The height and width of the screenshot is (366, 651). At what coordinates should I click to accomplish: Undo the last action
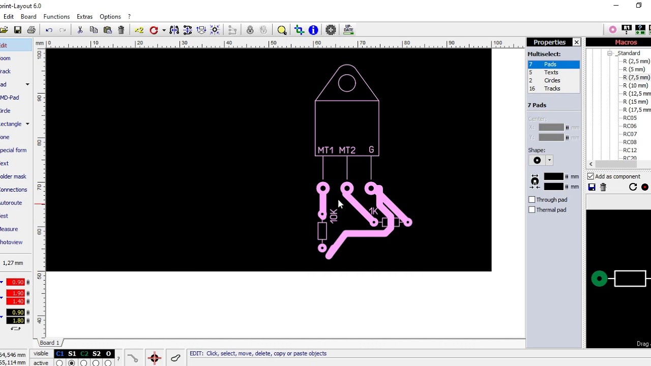pos(49,30)
